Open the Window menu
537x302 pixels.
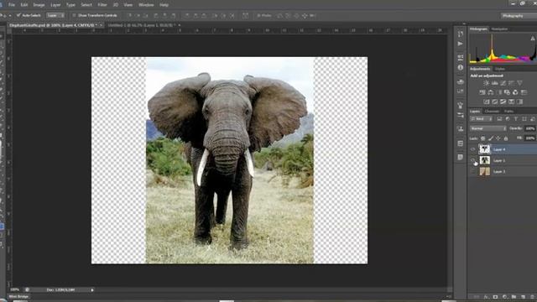click(146, 5)
